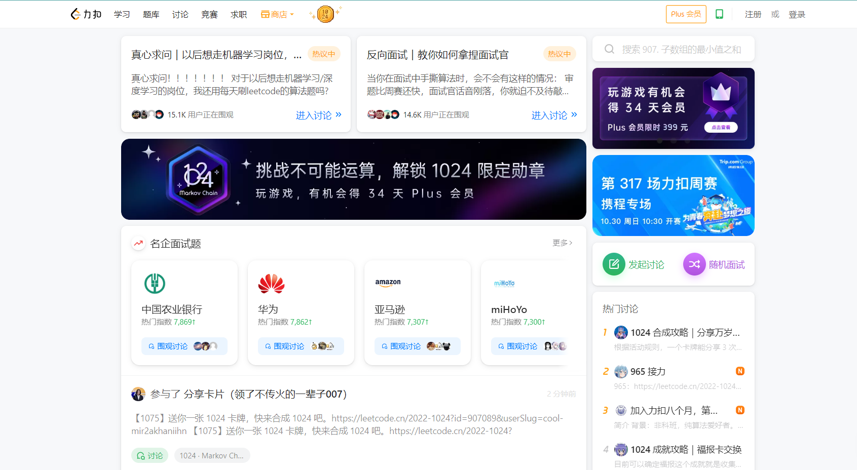857x470 pixels.
Task: Click the 1024 Markov Chain hexagon badge
Action: pos(199,179)
